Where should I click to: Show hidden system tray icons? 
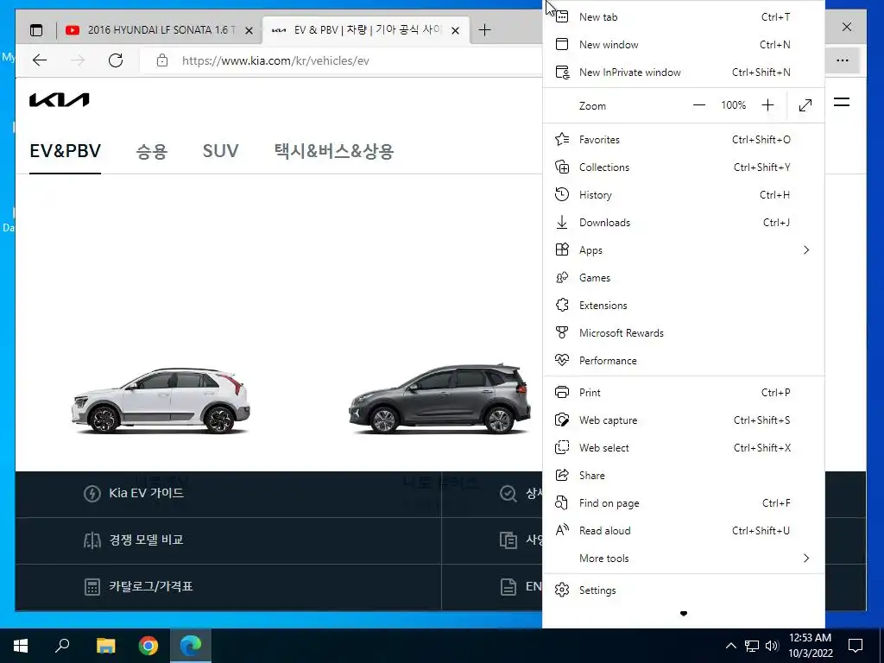coord(730,646)
